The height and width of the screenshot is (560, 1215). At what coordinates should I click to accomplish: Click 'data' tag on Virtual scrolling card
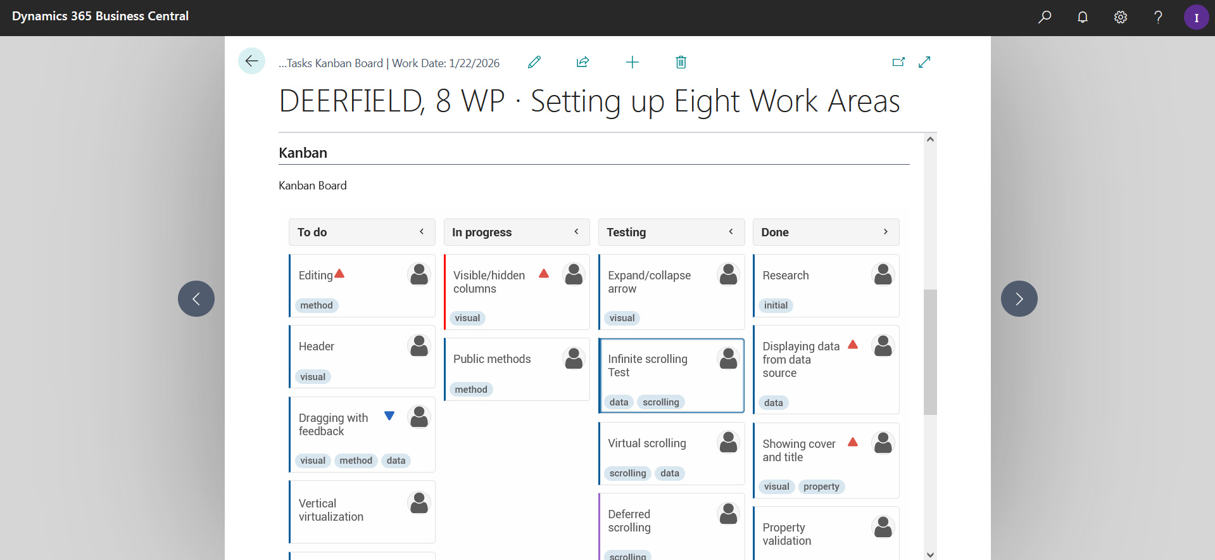670,473
